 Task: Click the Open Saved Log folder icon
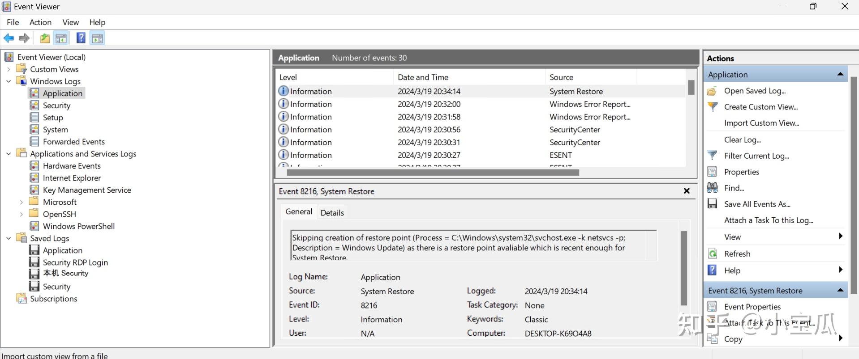712,91
